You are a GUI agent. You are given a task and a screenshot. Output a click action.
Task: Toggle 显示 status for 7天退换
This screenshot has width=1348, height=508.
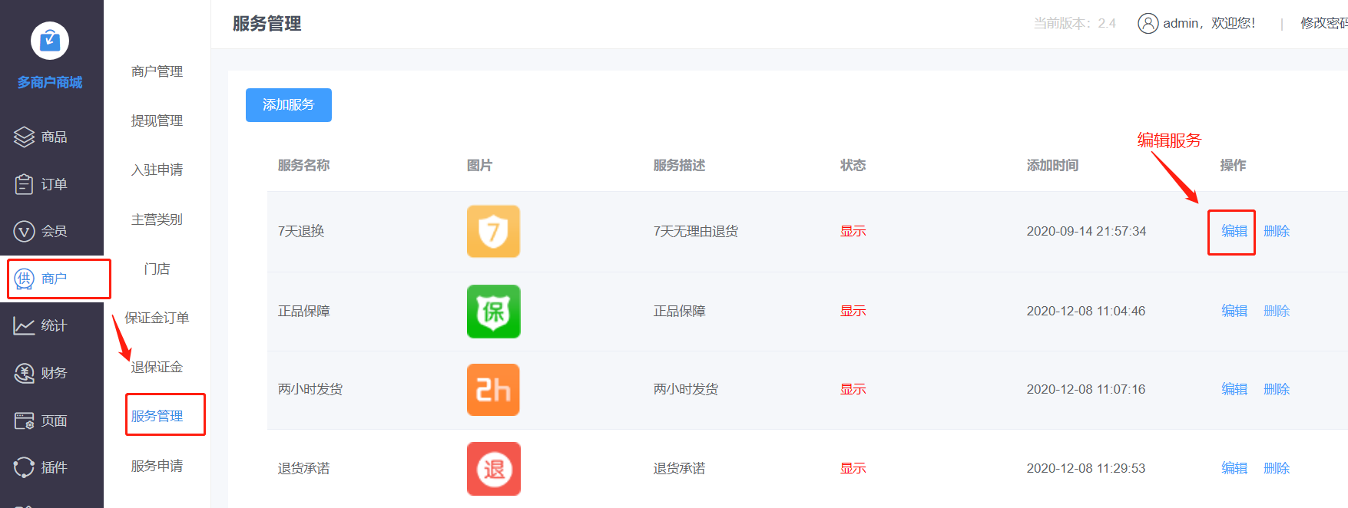(x=853, y=231)
